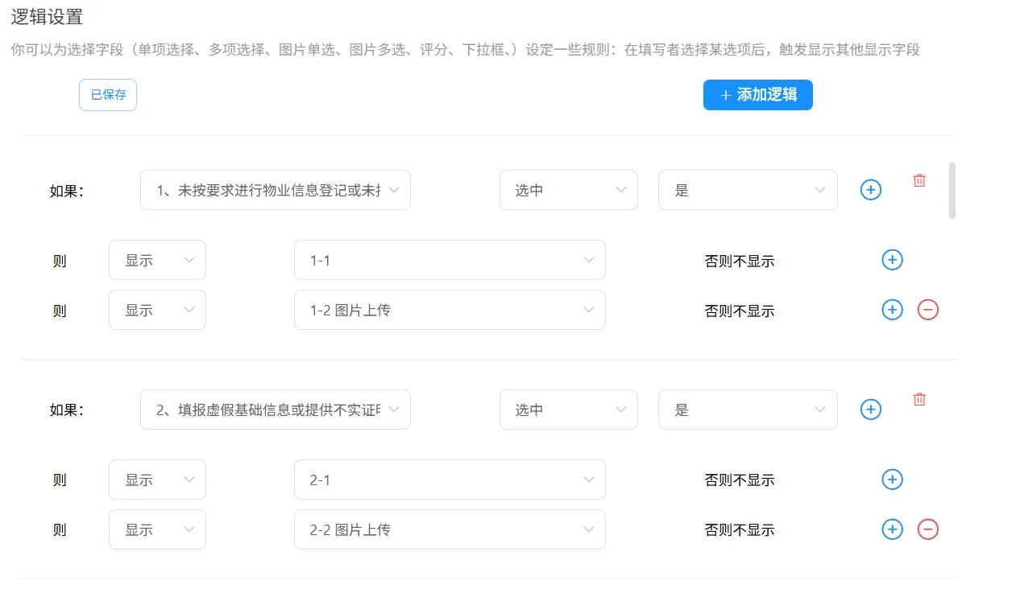Viewport: 1020px width, 593px height.
Task: Open the 1-1 field dropdown
Action: (x=450, y=260)
